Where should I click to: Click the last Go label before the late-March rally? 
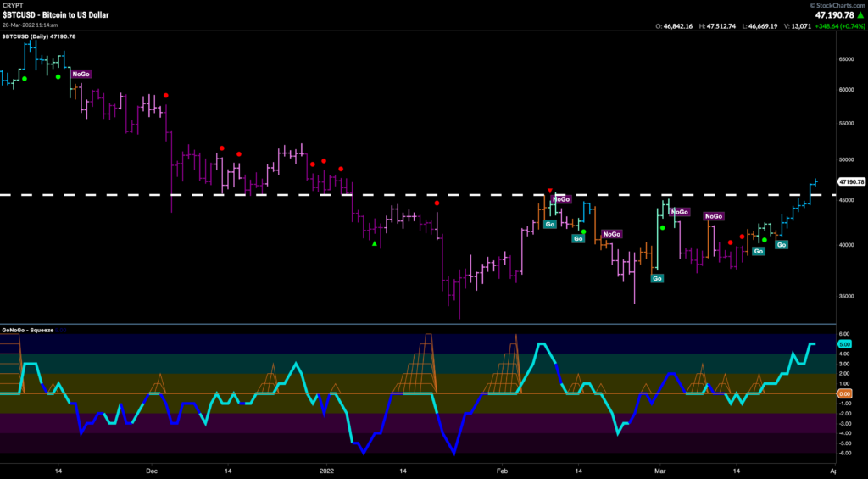781,244
